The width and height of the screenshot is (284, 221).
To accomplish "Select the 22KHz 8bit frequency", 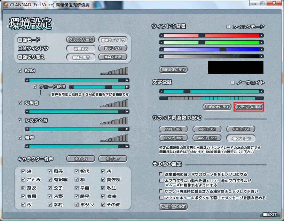I will [x=173, y=129].
